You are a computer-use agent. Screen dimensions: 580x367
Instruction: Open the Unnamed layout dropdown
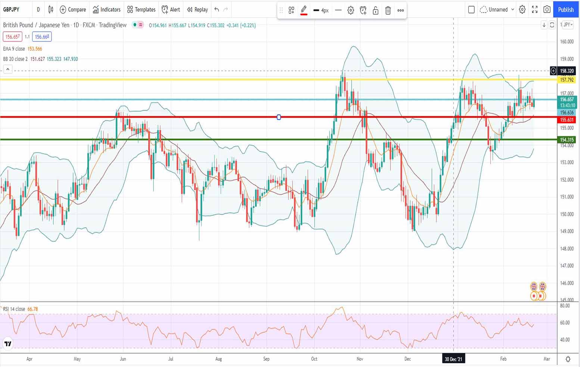[497, 10]
